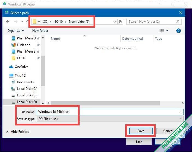Open Phan Mem D quick access item
Screen dimensions: 192x152
pos(24,38)
